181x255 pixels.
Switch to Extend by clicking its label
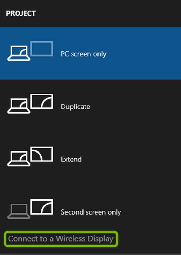[71, 159]
